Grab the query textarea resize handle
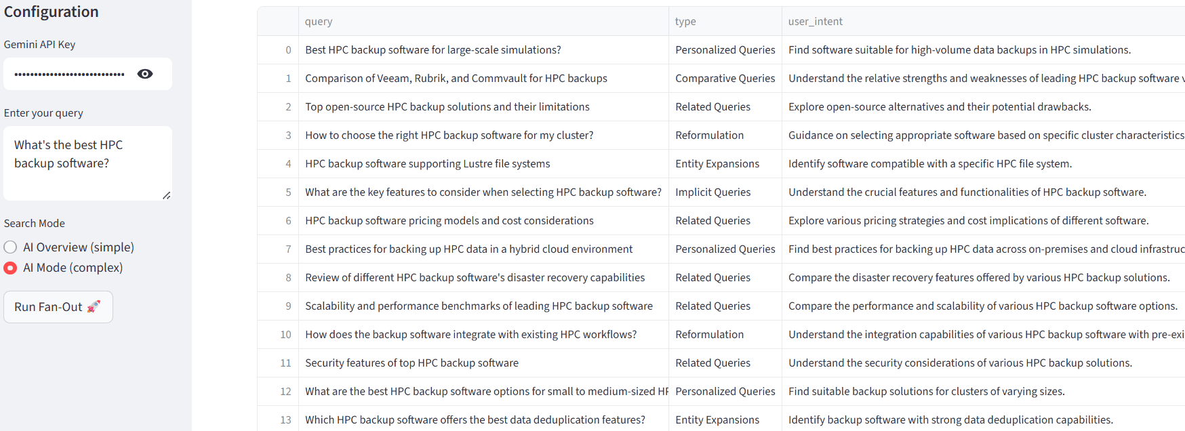Screen dimensions: 1185x431 166,195
